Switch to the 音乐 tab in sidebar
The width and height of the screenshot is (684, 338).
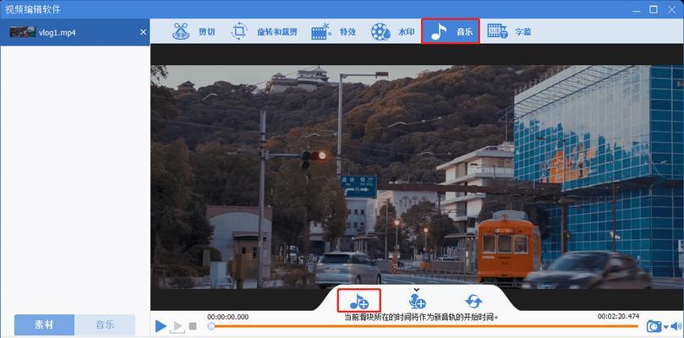(x=105, y=325)
